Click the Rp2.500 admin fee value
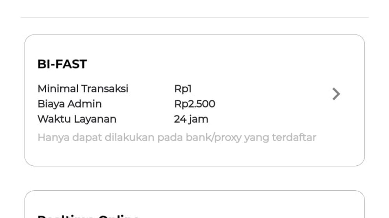Screen dimensions: 389x218 (x=194, y=104)
